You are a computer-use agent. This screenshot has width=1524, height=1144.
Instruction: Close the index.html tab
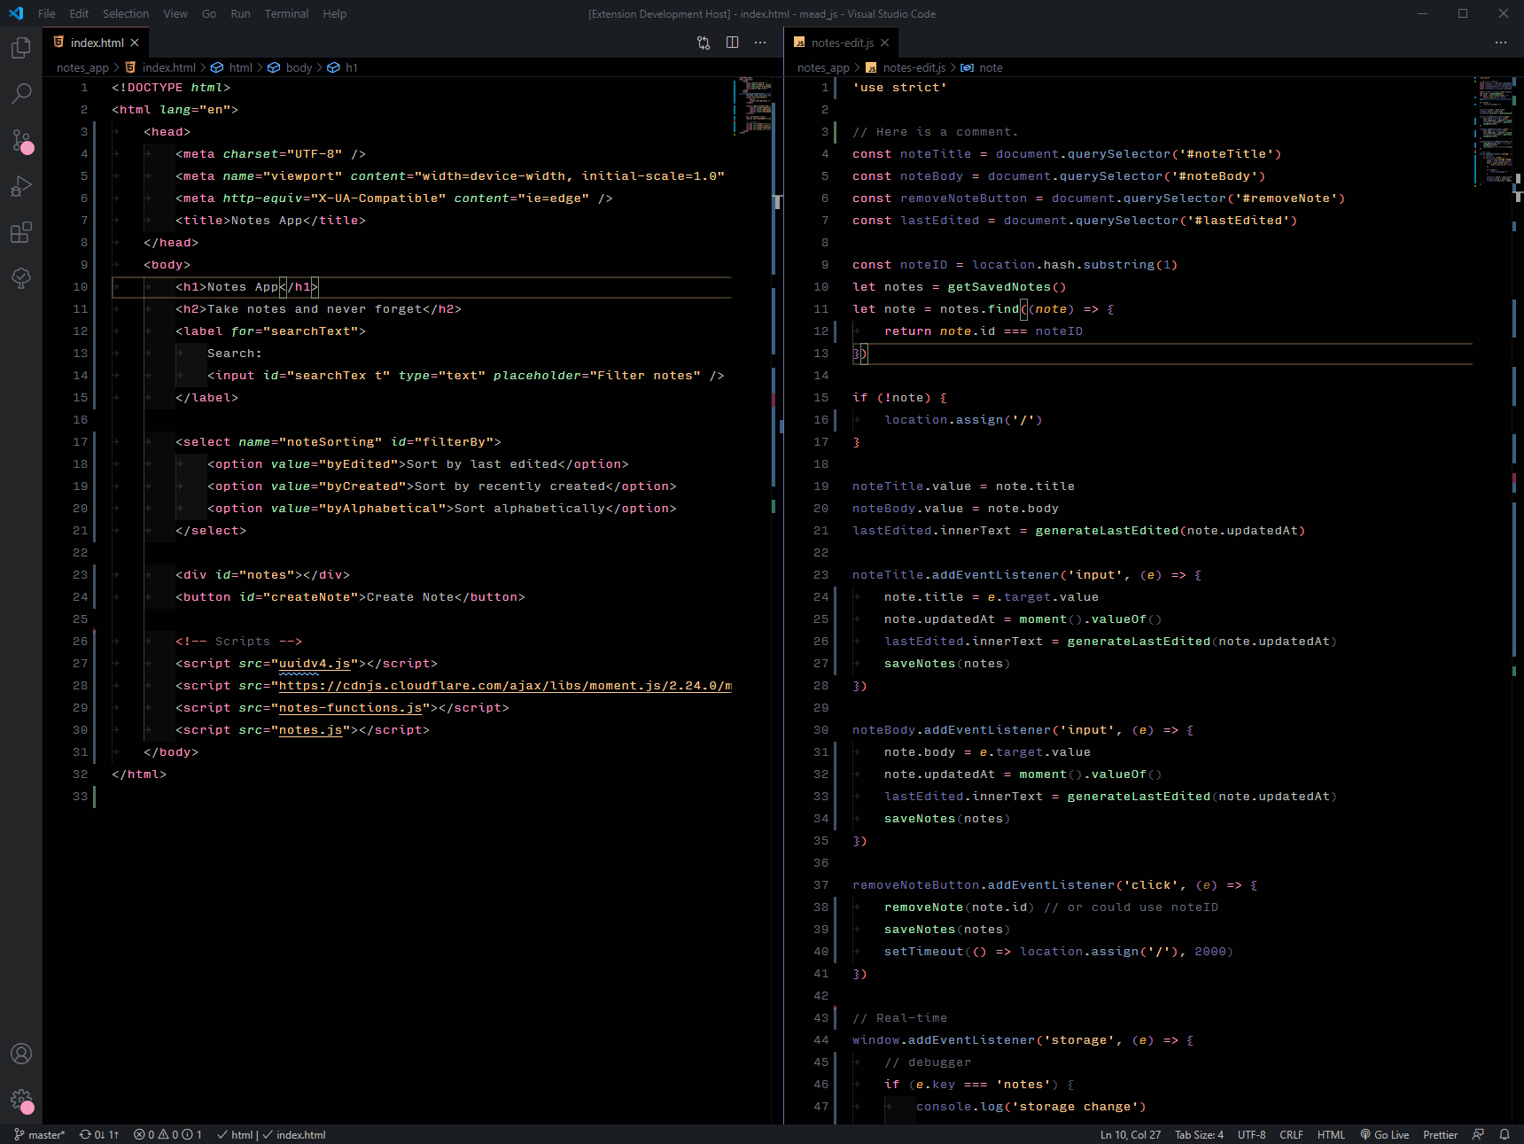coord(135,43)
